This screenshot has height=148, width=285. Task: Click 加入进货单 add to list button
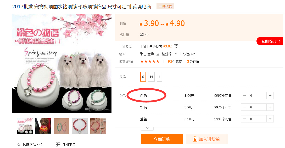point(207,139)
